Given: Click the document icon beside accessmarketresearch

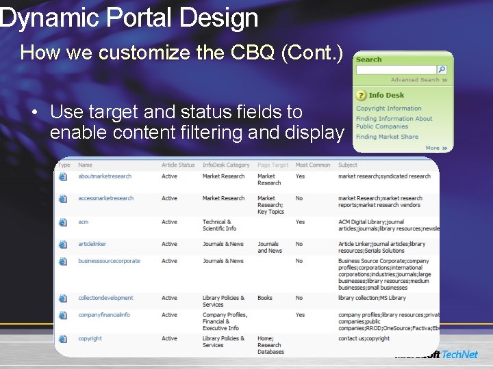Looking at the screenshot, I should coord(63,199).
